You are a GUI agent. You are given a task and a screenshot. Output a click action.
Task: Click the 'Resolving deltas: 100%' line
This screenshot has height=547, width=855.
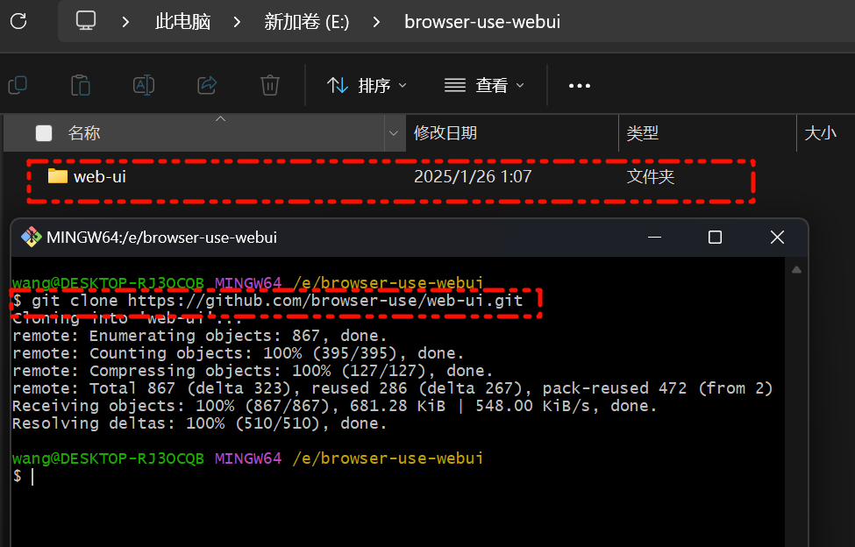pyautogui.click(x=200, y=423)
